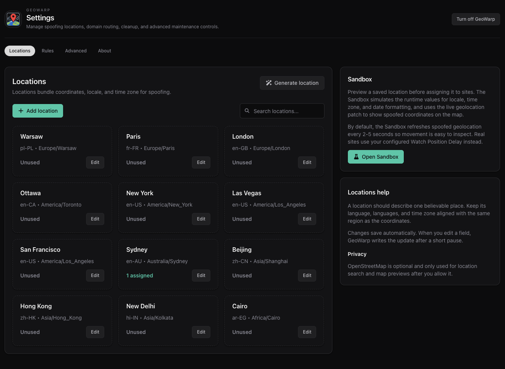Click the magnifier icon in the search field
505x369 pixels.
coord(247,111)
